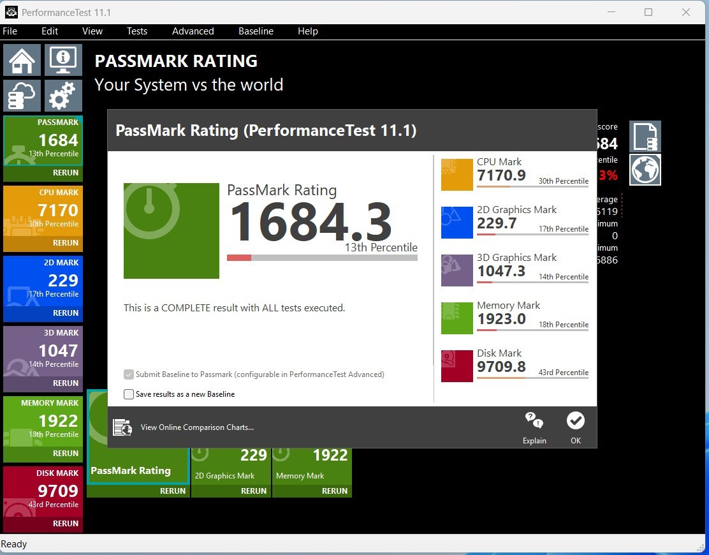Select the red DISK MARK 9709 tile

coord(43,491)
